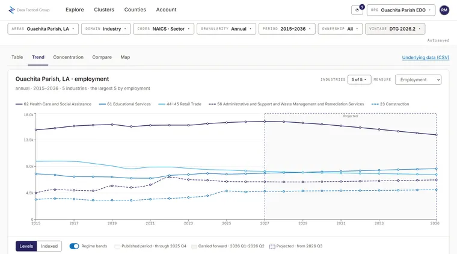
Task: Open the Explore menu
Action: 75,10
